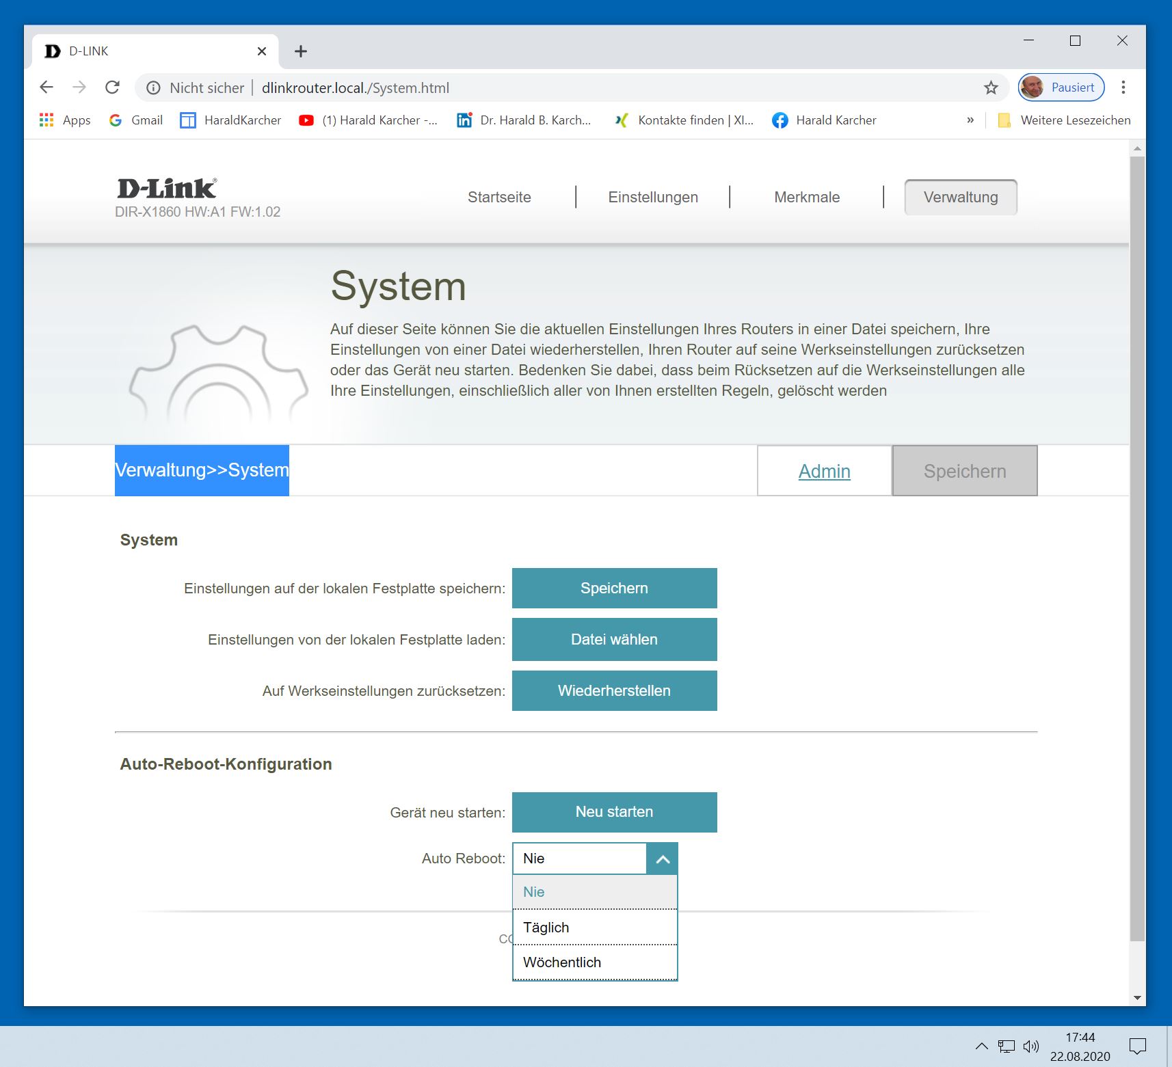Open the Verwaltung menu tab
Image resolution: width=1172 pixels, height=1067 pixels.
pos(960,198)
